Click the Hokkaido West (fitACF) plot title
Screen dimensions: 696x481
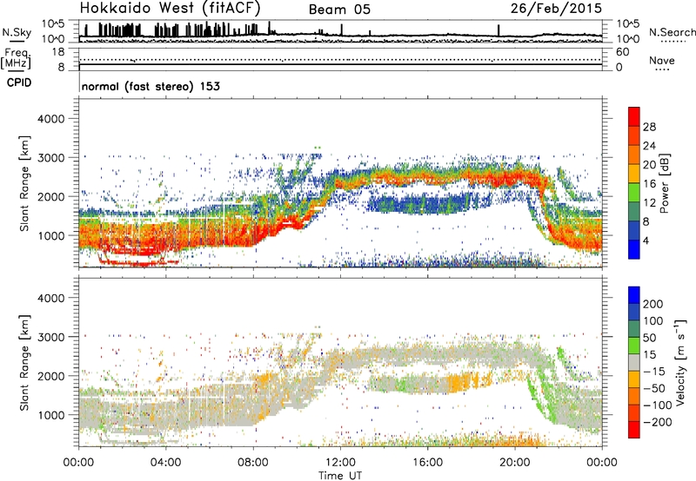coord(170,9)
